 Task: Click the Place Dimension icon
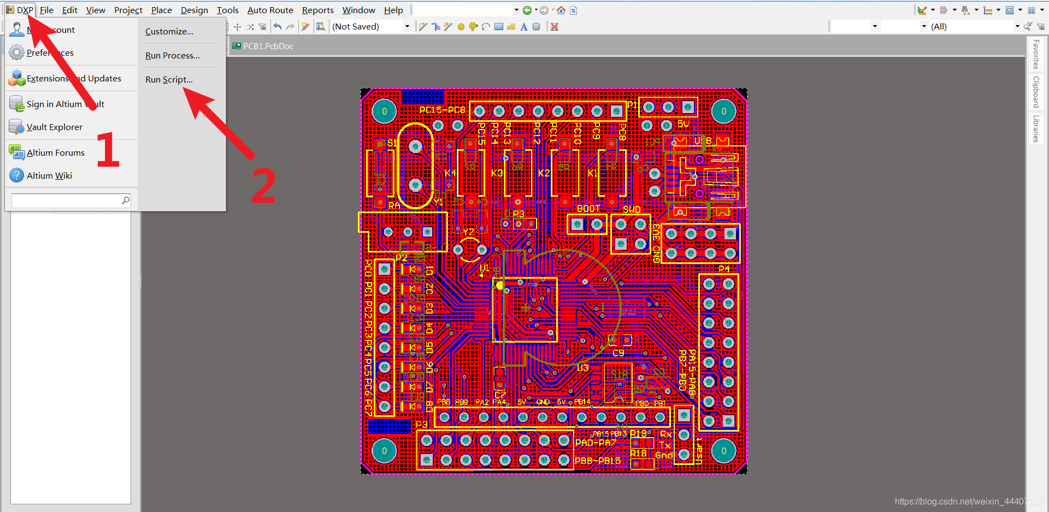click(988, 10)
